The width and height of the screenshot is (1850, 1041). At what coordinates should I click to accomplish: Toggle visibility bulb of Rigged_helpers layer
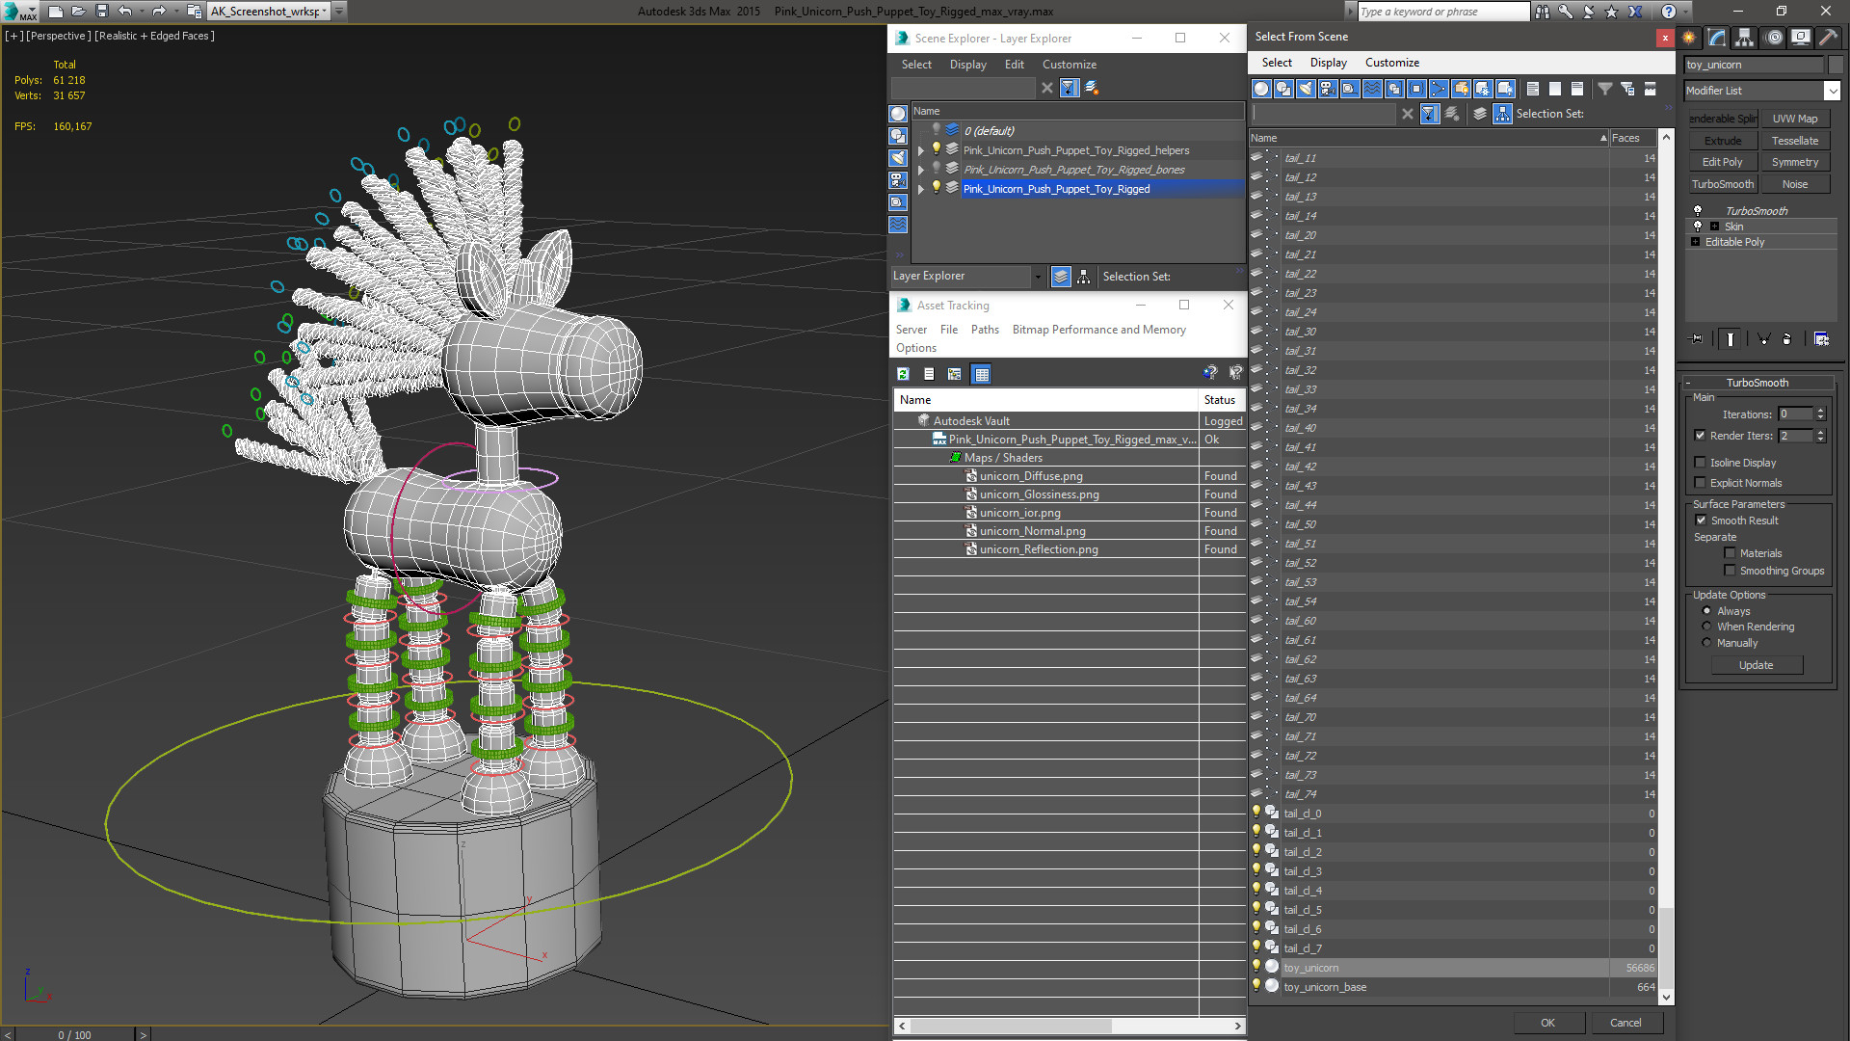(x=936, y=149)
